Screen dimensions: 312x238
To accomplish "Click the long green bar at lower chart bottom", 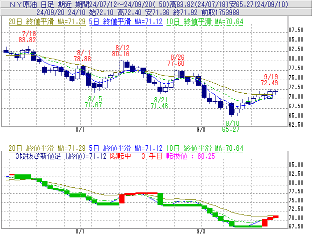I will click(x=248, y=226).
